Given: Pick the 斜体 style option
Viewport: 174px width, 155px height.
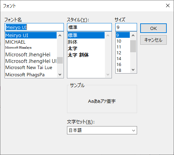Looking at the screenshot, I should coord(86,42).
